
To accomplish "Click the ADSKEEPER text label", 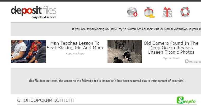I will [196, 62].
